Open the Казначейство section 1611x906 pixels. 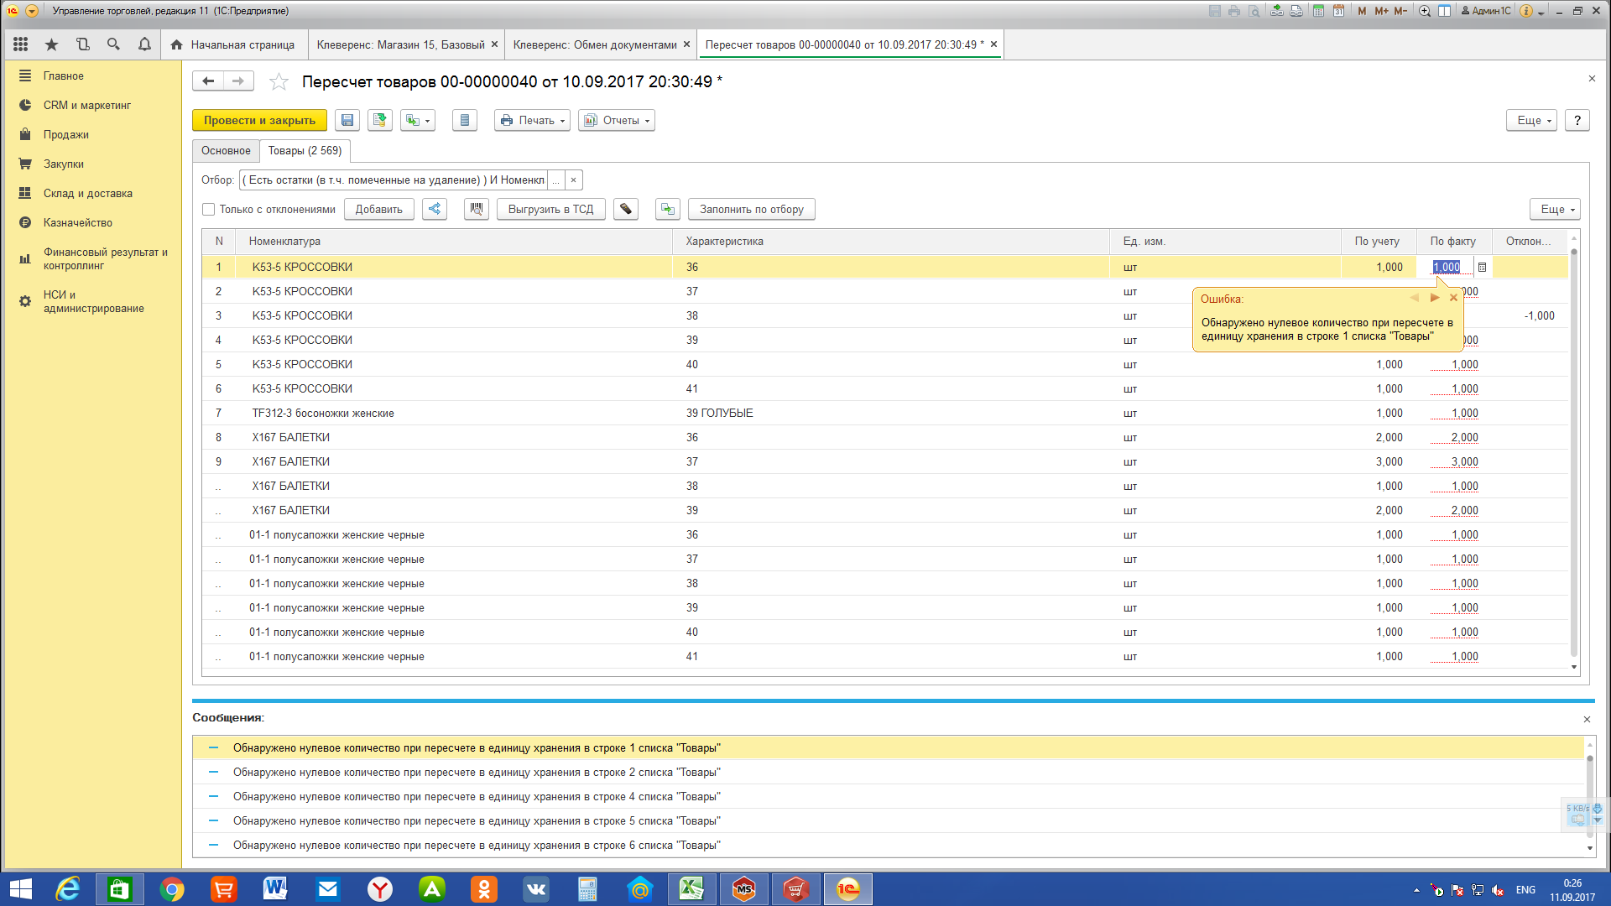tap(78, 223)
